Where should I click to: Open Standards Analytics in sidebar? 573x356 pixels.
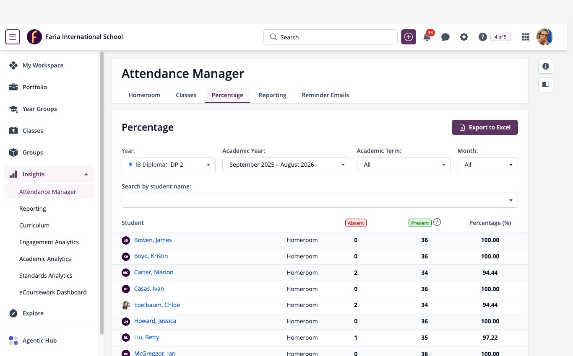(x=46, y=276)
